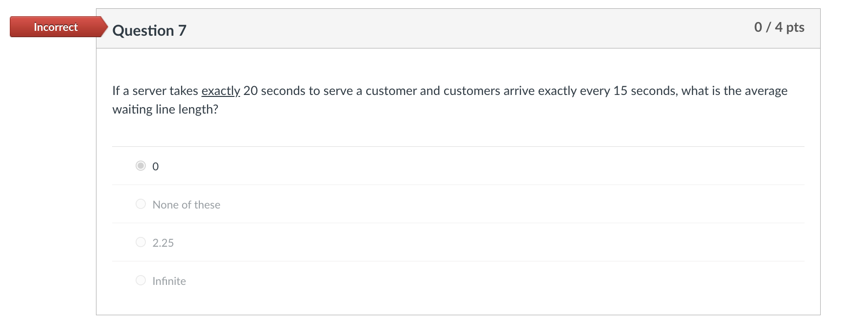The width and height of the screenshot is (852, 326).
Task: Pick the "Infinite" answer choice
Action: tap(140, 280)
